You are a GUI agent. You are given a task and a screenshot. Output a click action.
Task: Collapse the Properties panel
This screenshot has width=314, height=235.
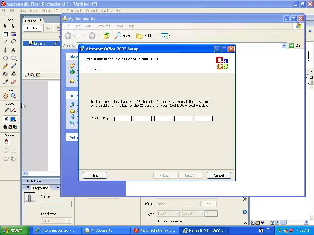tap(28, 188)
